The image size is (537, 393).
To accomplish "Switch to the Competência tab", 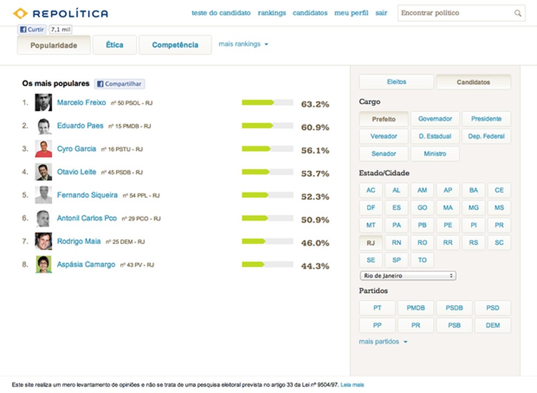I will [175, 45].
